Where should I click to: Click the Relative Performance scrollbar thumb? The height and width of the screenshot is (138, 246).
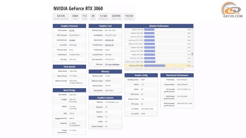coord(192,54)
